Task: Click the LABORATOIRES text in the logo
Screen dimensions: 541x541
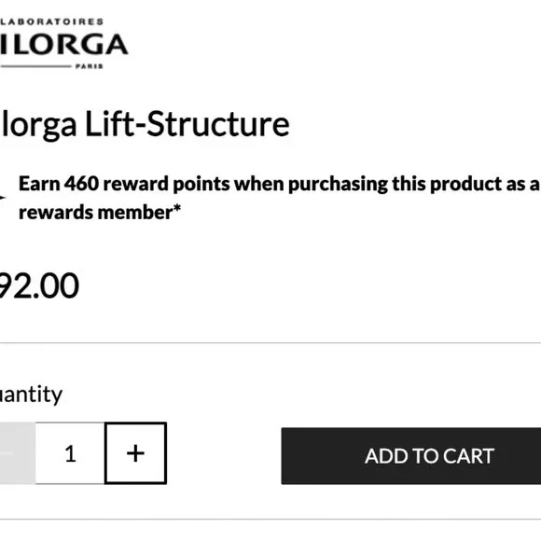Action: 51,21
